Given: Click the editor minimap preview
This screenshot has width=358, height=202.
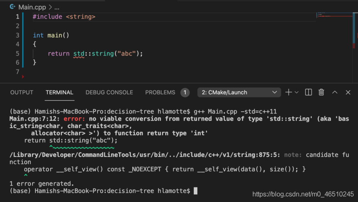Looking at the screenshot, I should [333, 16].
